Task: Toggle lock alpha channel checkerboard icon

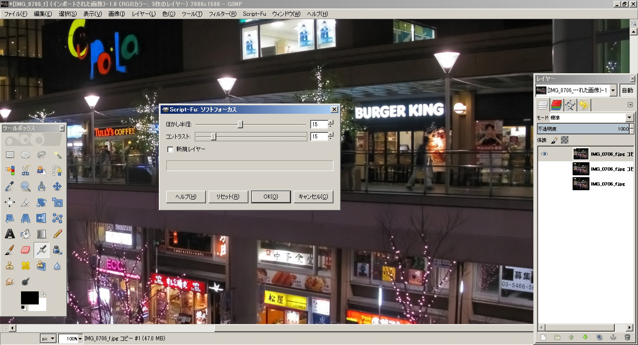Action: [x=564, y=139]
